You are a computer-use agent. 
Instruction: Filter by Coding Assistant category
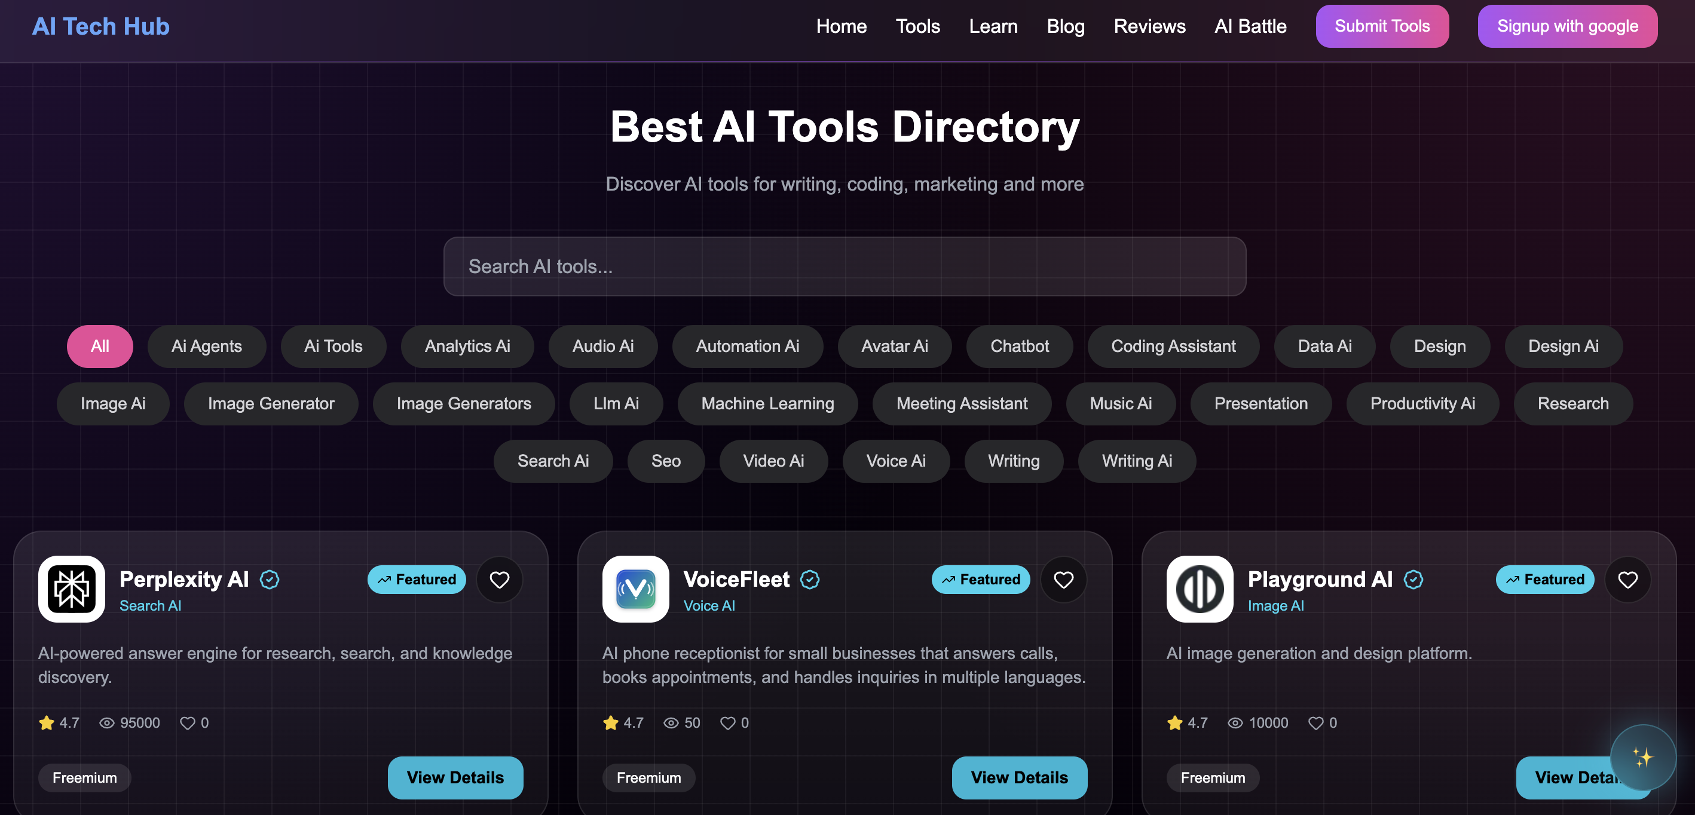[x=1173, y=346]
